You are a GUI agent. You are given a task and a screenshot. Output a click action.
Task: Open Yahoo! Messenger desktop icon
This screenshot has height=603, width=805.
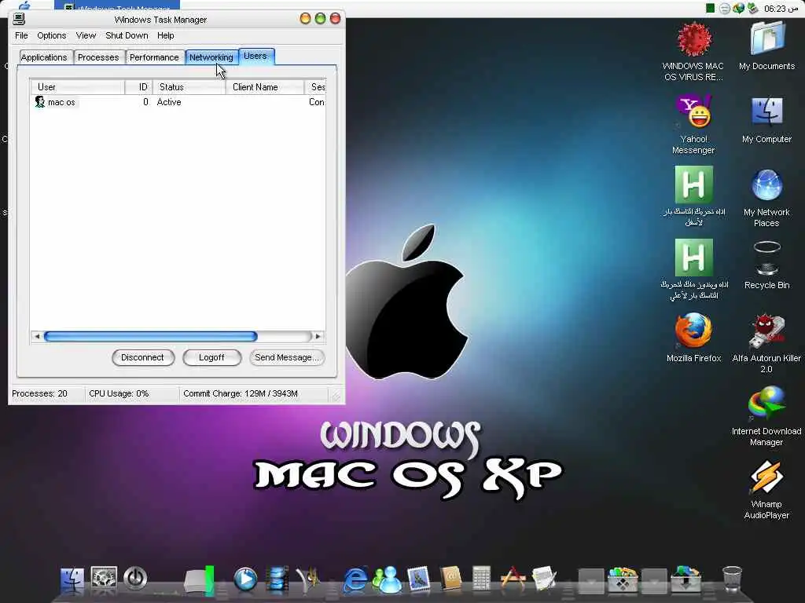tap(693, 111)
